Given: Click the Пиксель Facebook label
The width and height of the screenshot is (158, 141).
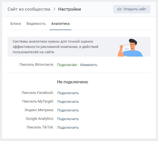Looking at the screenshot, I should pyautogui.click(x=38, y=93).
